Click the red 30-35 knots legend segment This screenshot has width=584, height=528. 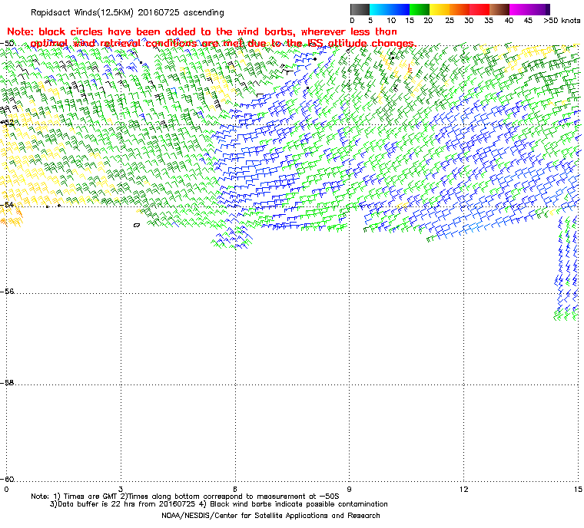[479, 9]
